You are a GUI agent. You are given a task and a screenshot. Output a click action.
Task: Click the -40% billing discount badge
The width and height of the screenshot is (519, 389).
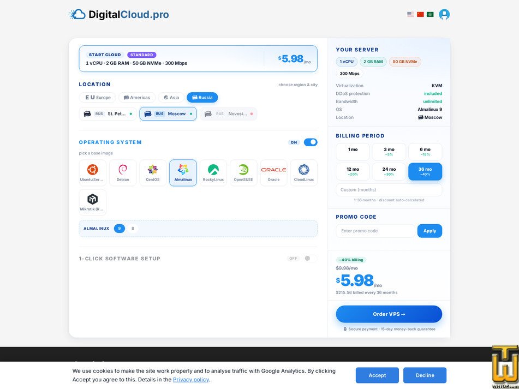[351, 260]
